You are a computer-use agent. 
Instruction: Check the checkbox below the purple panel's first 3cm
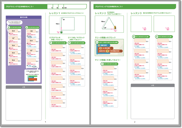click(11, 34)
